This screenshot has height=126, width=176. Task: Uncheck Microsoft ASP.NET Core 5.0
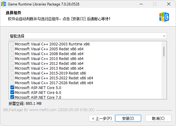tap(12, 88)
